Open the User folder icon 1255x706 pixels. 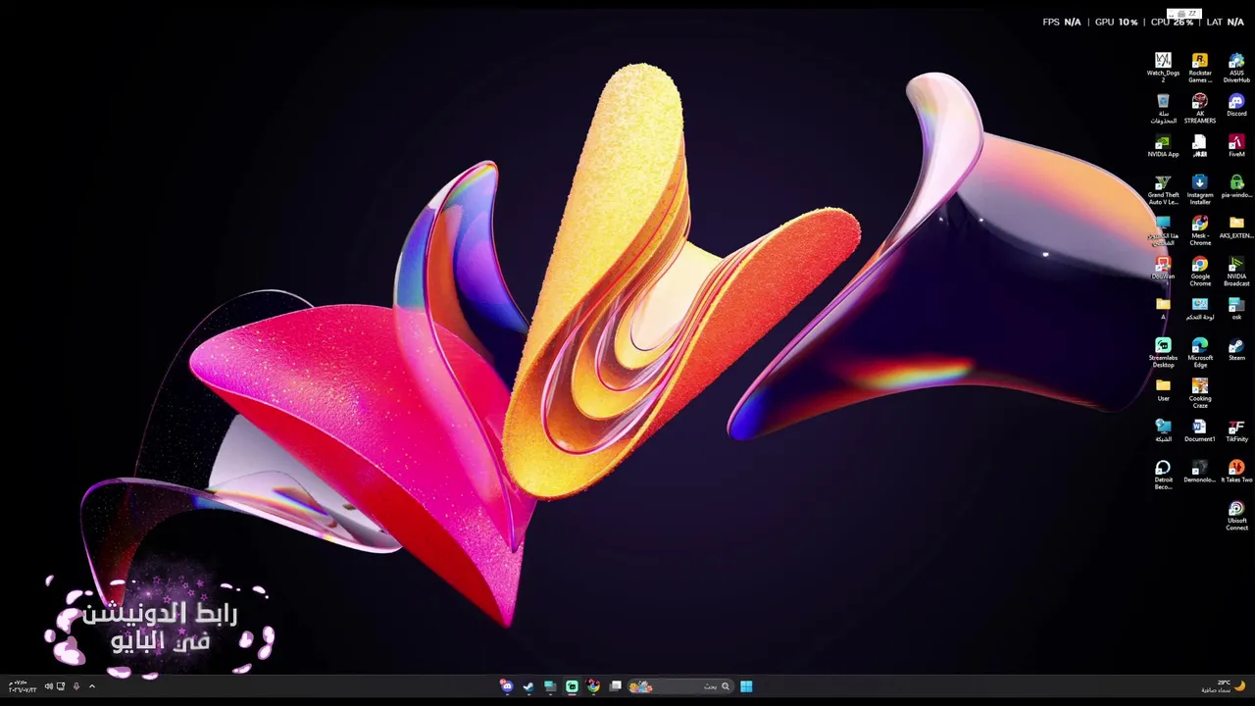[x=1163, y=390]
